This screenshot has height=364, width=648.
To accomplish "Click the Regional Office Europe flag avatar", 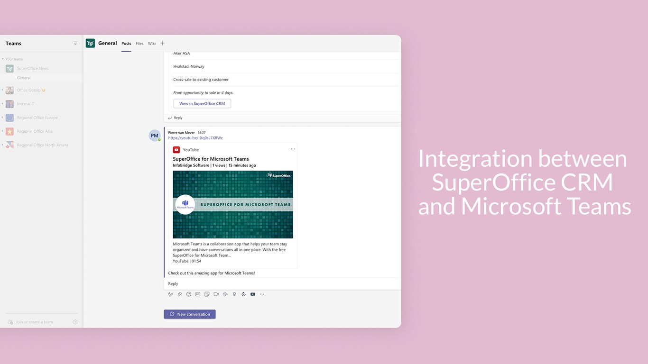I will coord(9,118).
